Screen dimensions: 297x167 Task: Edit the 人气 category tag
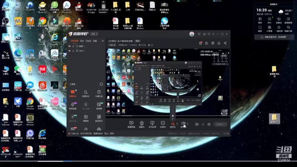click(112, 45)
